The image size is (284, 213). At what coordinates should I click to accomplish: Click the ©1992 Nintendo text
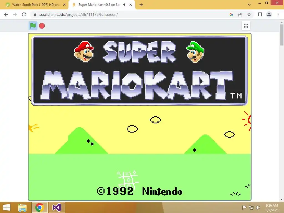pyautogui.click(x=140, y=191)
